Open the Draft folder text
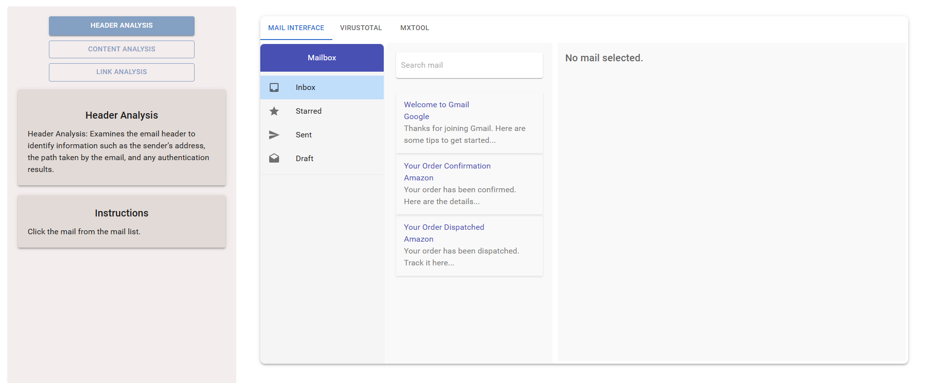Screen dimensions: 931x383 point(304,159)
